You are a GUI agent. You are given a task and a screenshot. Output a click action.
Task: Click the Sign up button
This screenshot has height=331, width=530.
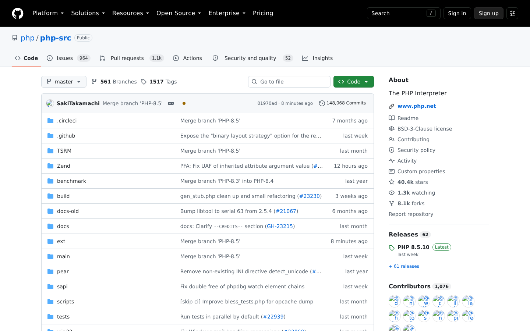[488, 13]
